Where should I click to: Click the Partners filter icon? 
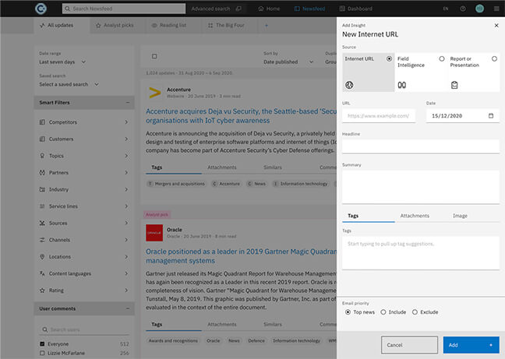tap(42, 172)
